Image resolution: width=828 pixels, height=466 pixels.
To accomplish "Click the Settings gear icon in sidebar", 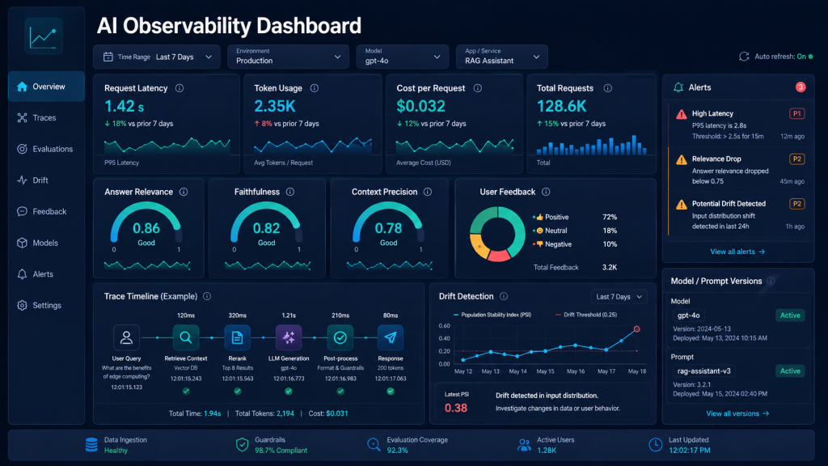I will tap(22, 305).
